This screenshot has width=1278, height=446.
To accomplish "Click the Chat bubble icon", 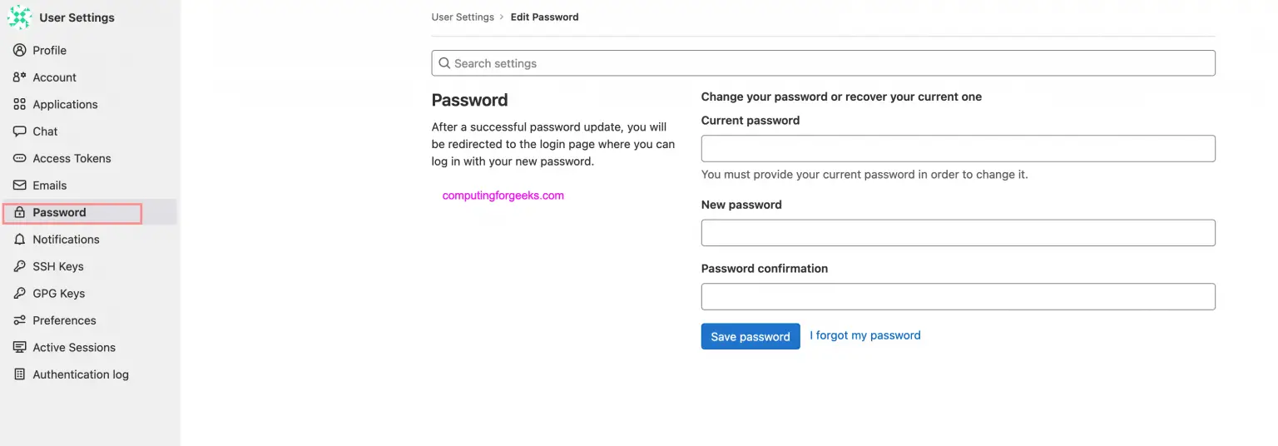I will pyautogui.click(x=20, y=131).
